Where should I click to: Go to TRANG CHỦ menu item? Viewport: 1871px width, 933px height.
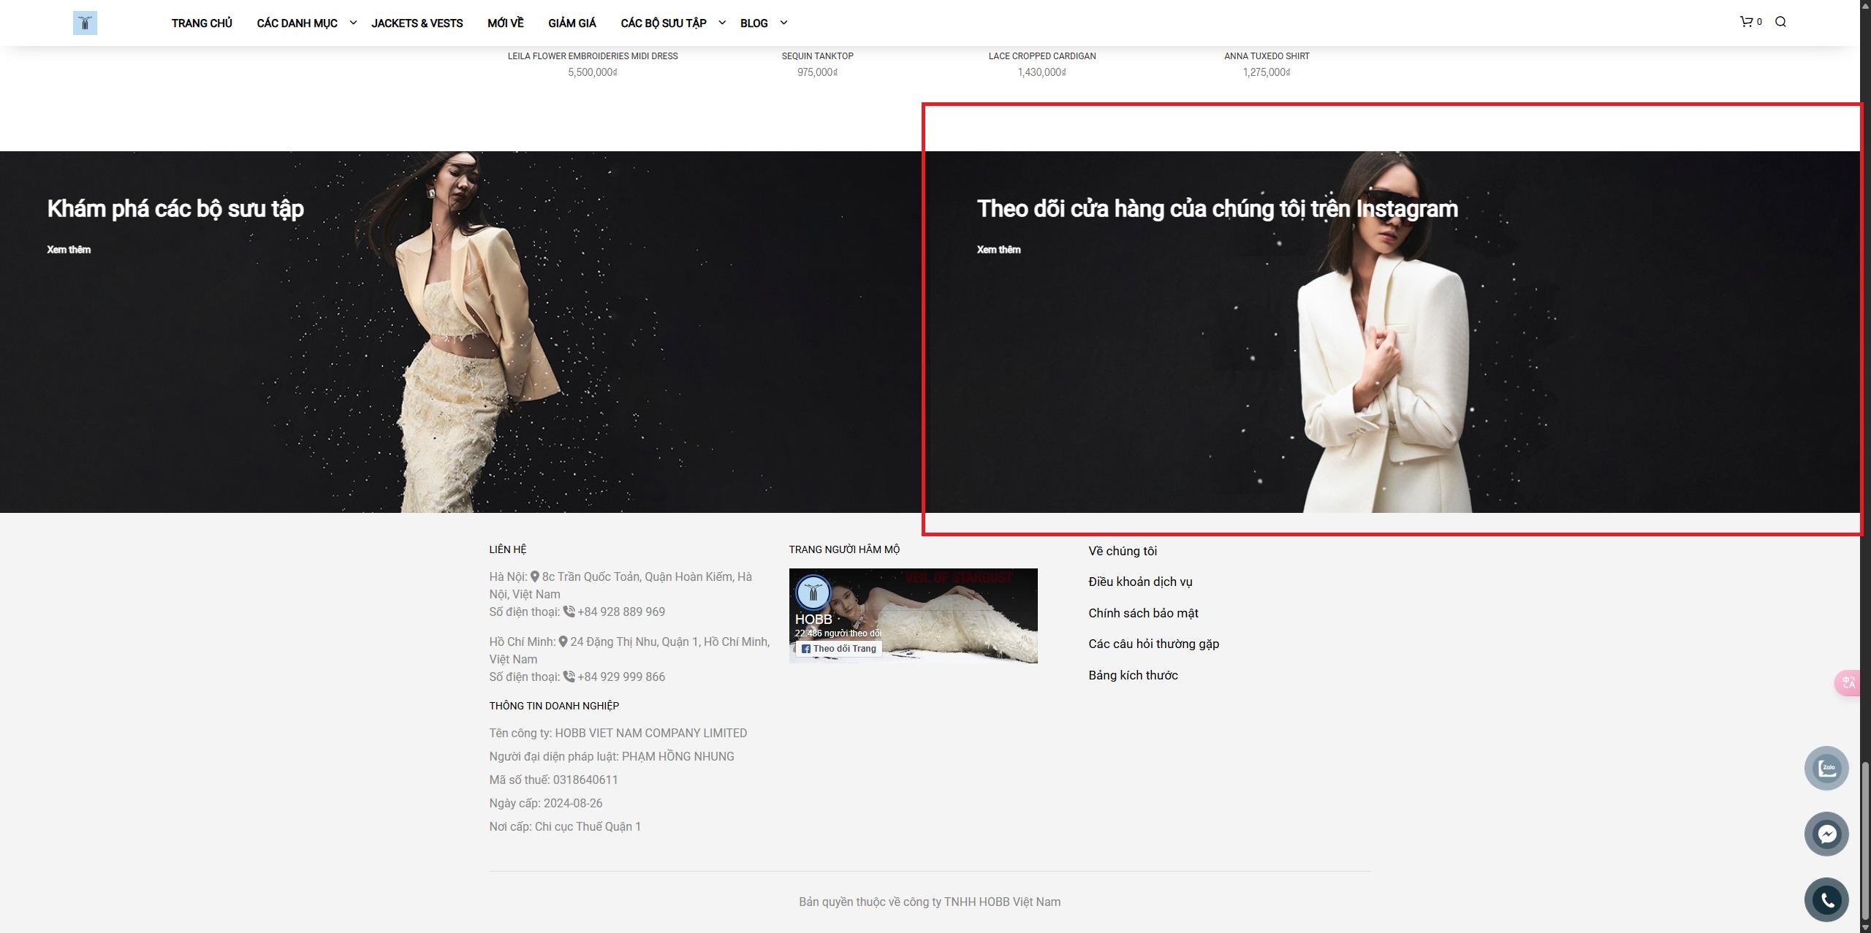tap(202, 23)
